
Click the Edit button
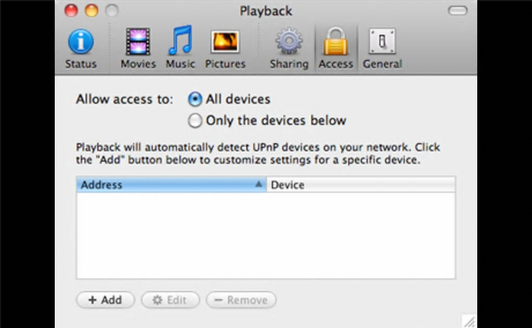(170, 300)
